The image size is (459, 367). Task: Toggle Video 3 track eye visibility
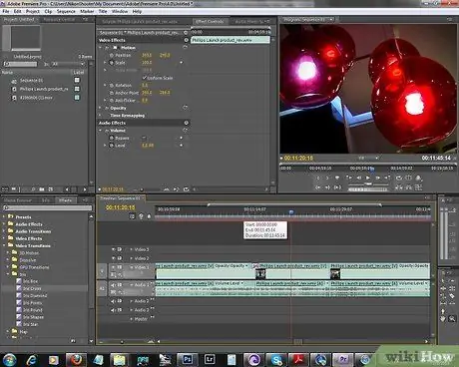pos(114,249)
